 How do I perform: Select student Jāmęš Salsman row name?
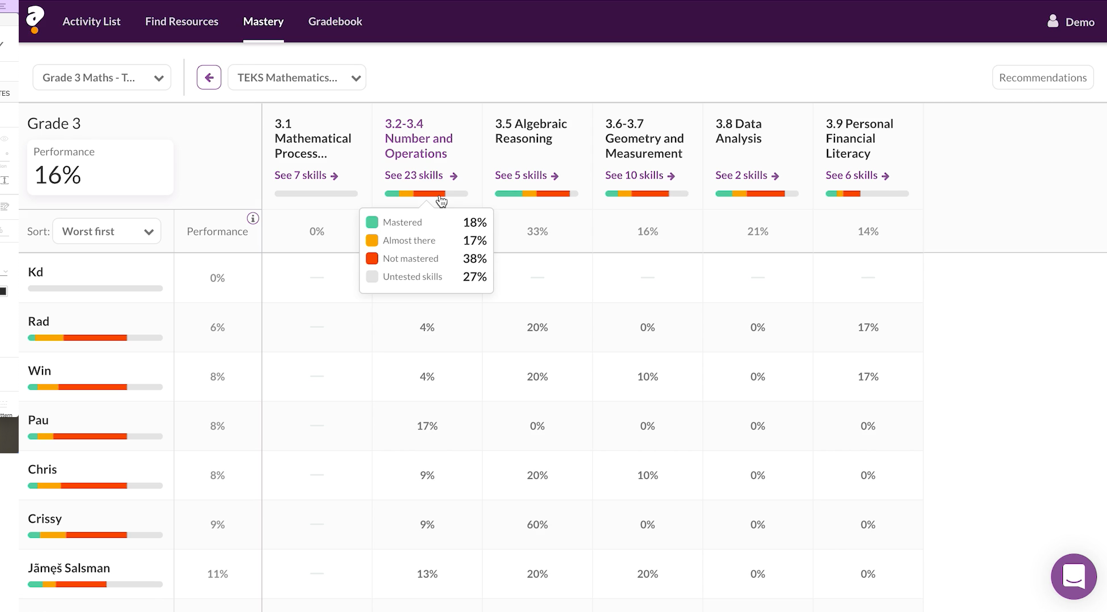click(x=69, y=568)
